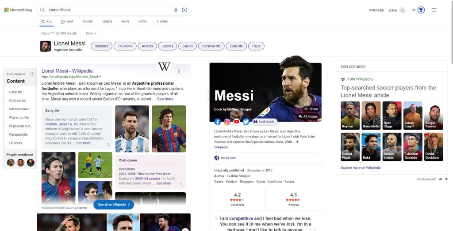Open Lionel Messi - Wikipedia result link
The width and height of the screenshot is (453, 231).
pos(67,71)
